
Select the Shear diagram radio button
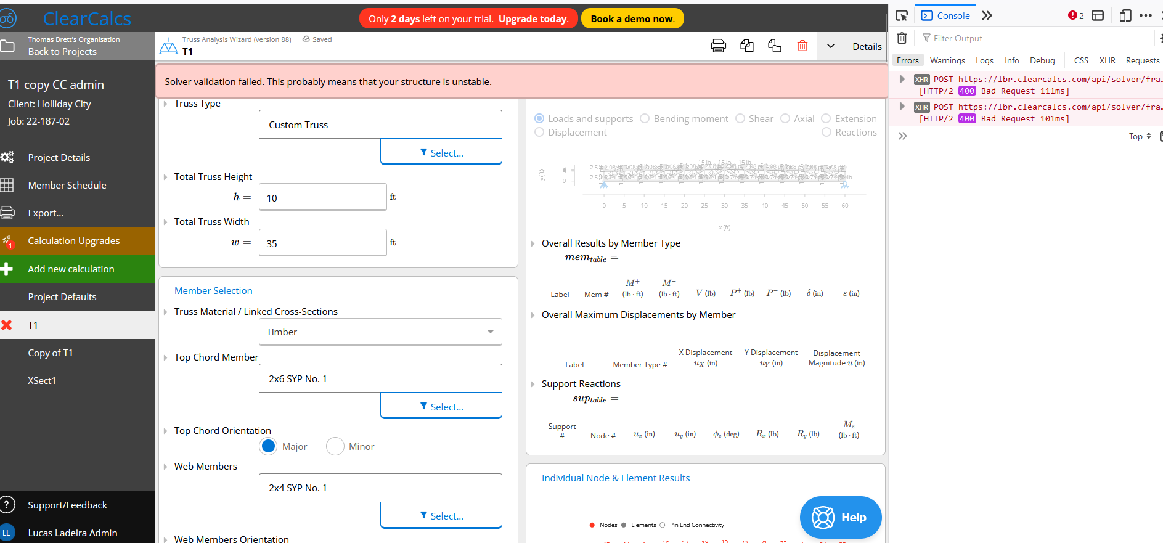pos(740,118)
